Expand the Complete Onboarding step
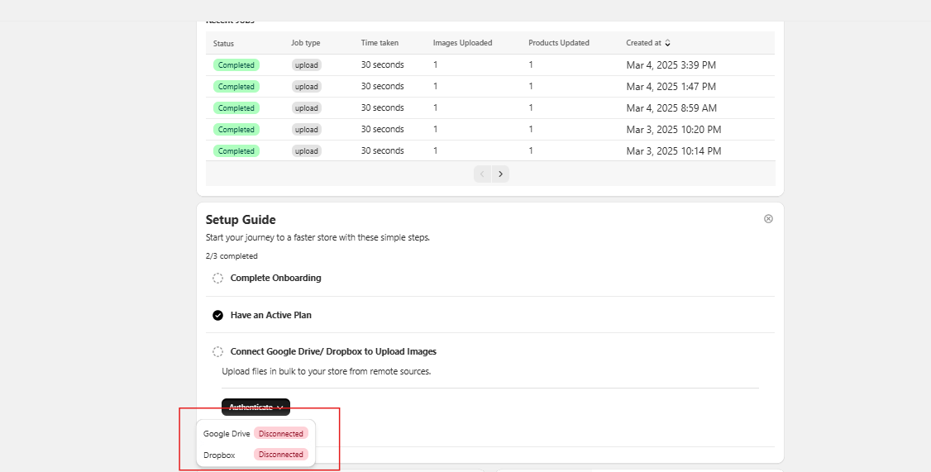Screen dimensions: 931x472 click(275, 279)
